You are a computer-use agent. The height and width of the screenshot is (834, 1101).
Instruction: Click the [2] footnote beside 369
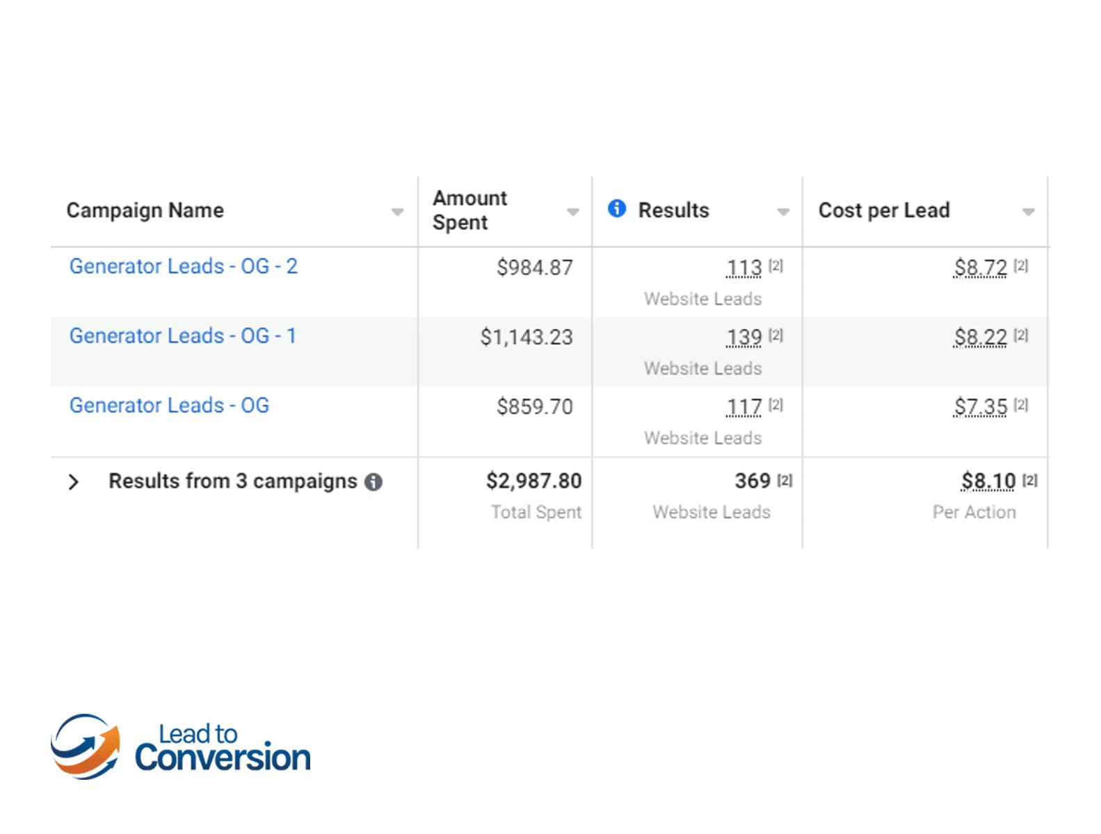(785, 480)
